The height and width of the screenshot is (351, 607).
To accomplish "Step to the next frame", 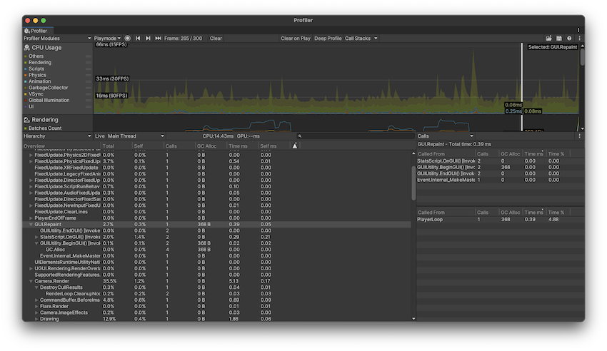I will pos(148,39).
